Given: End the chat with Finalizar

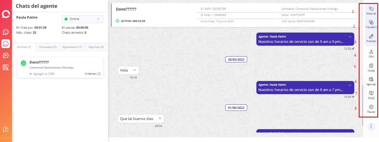Looking at the screenshot, I should (x=371, y=38).
